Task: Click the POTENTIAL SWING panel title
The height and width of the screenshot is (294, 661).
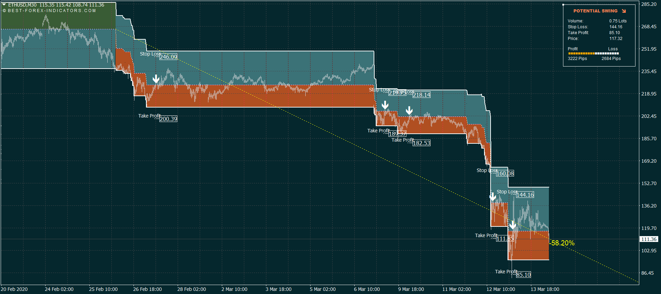Action: pyautogui.click(x=595, y=11)
